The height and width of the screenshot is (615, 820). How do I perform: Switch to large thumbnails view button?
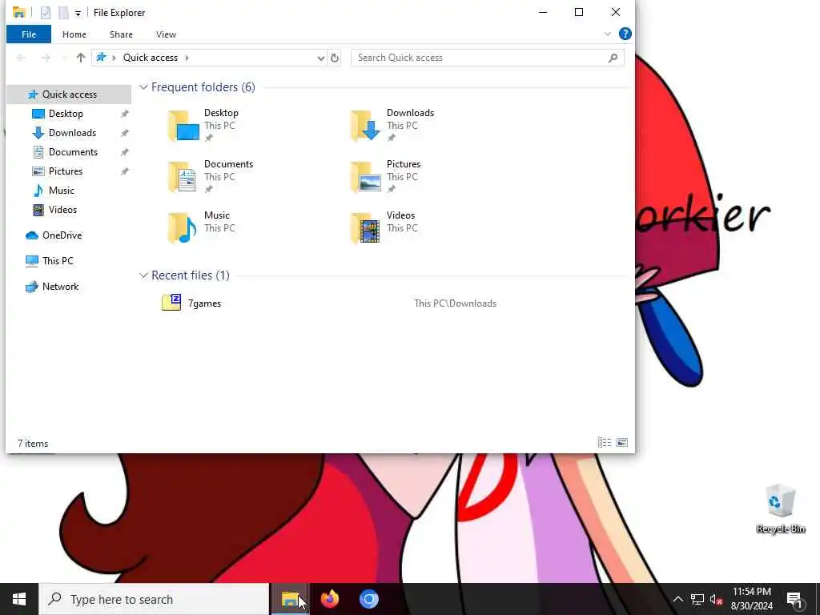click(621, 443)
